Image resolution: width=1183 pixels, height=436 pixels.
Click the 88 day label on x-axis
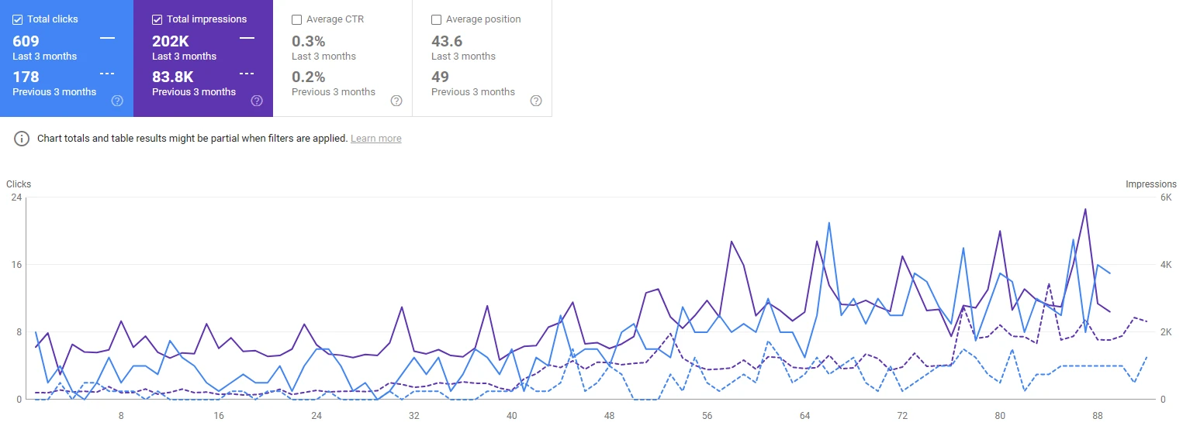point(1098,416)
